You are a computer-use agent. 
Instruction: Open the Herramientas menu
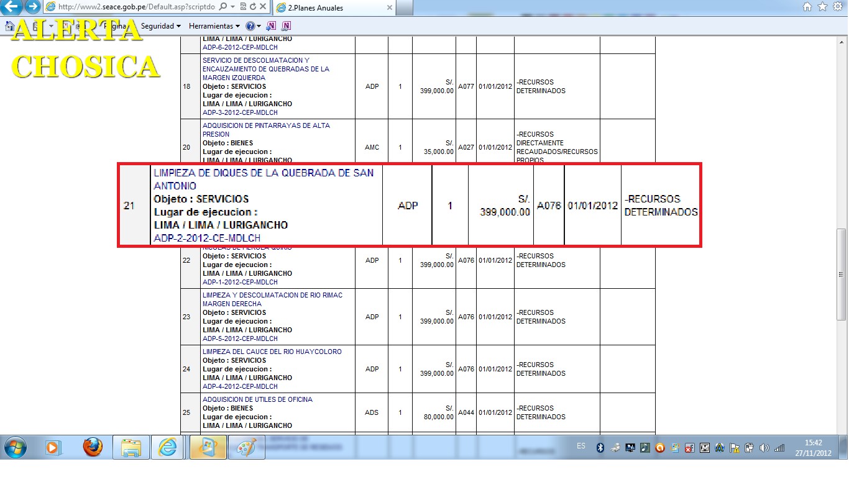214,26
